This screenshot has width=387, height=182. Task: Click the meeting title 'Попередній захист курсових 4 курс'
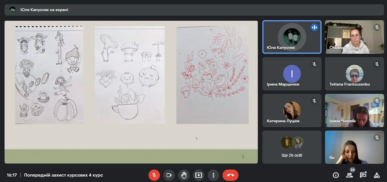[63, 175]
